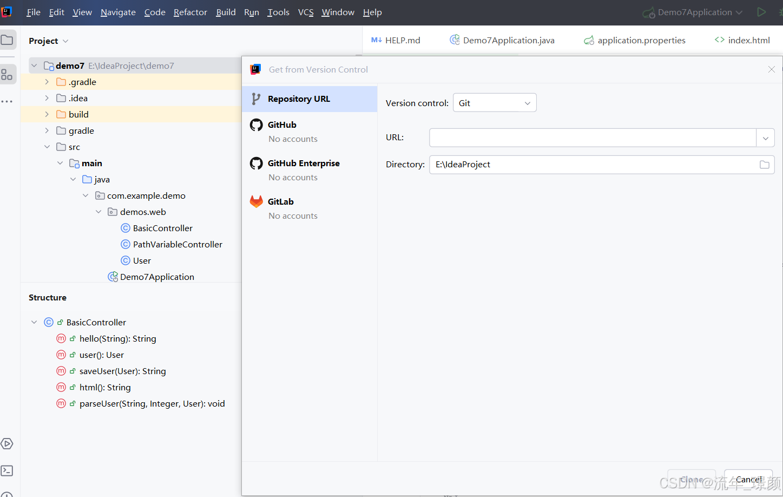Click the green Run button icon

coord(761,12)
